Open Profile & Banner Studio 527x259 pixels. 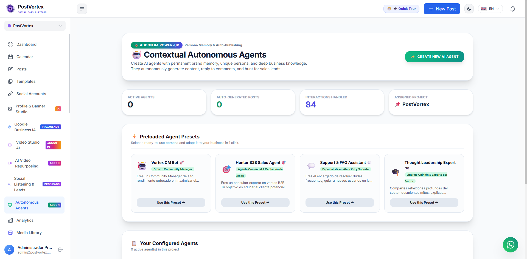coord(35,109)
